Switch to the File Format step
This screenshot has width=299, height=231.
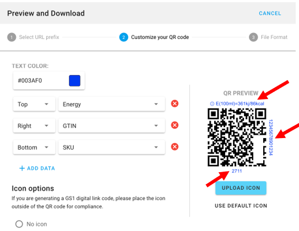[274, 37]
